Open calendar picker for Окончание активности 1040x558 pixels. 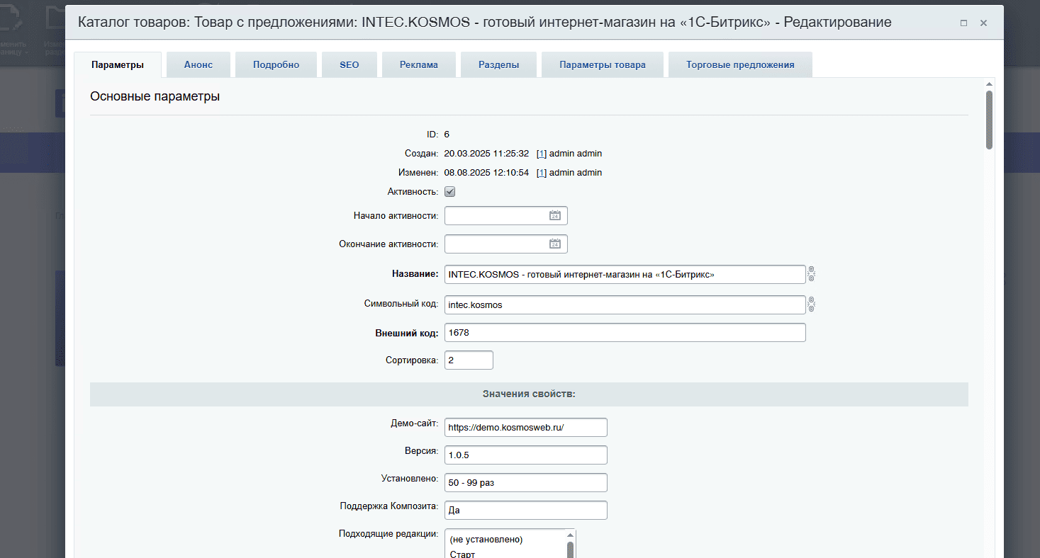tap(555, 244)
